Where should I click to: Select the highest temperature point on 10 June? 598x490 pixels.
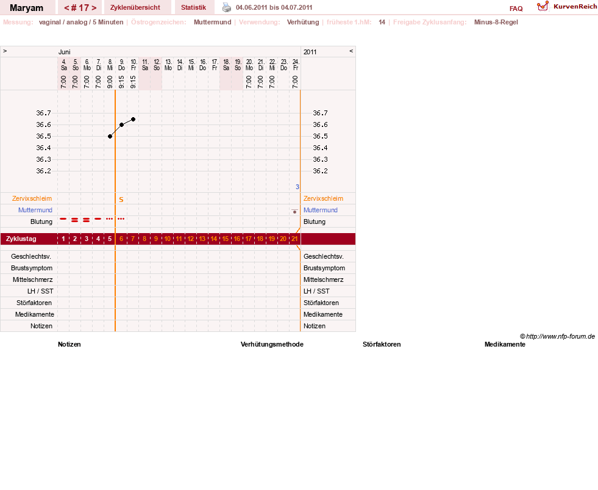tap(133, 120)
